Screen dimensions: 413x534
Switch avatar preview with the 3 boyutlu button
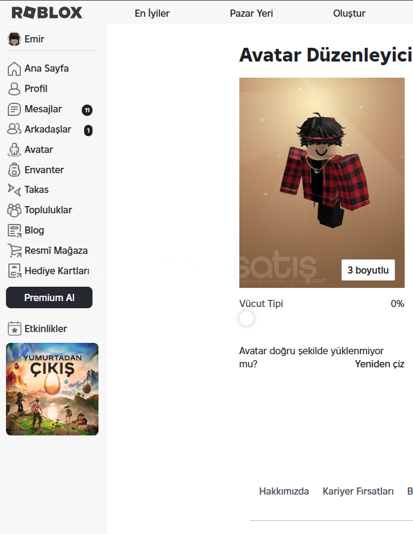click(x=368, y=270)
